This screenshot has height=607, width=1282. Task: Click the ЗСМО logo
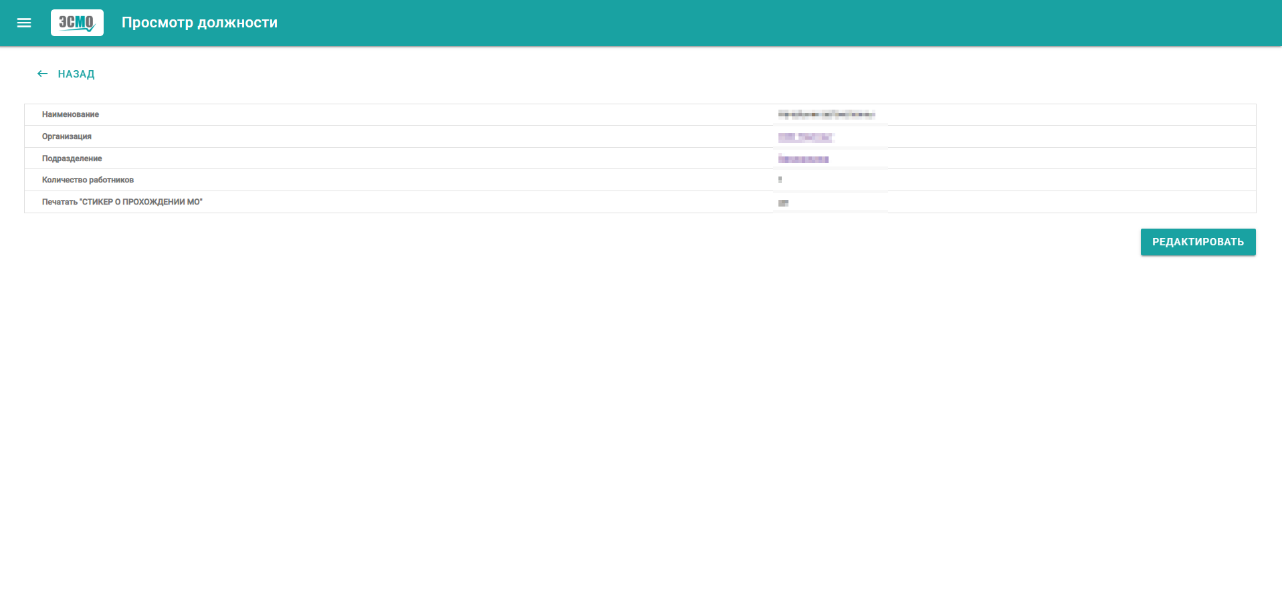coord(77,23)
